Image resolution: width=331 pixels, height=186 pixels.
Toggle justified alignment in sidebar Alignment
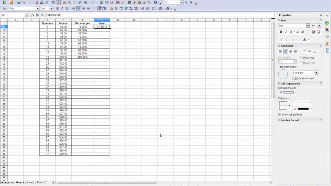pyautogui.click(x=295, y=51)
